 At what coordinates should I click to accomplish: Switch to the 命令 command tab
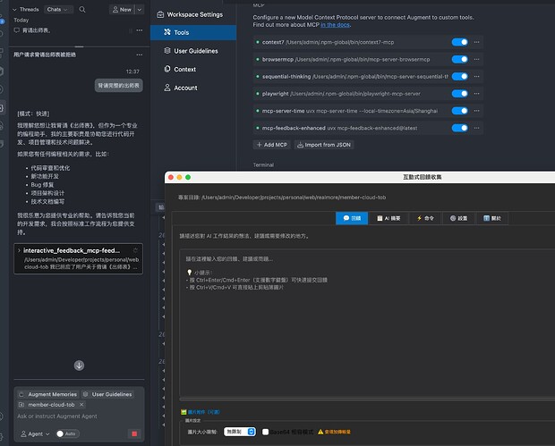425,218
